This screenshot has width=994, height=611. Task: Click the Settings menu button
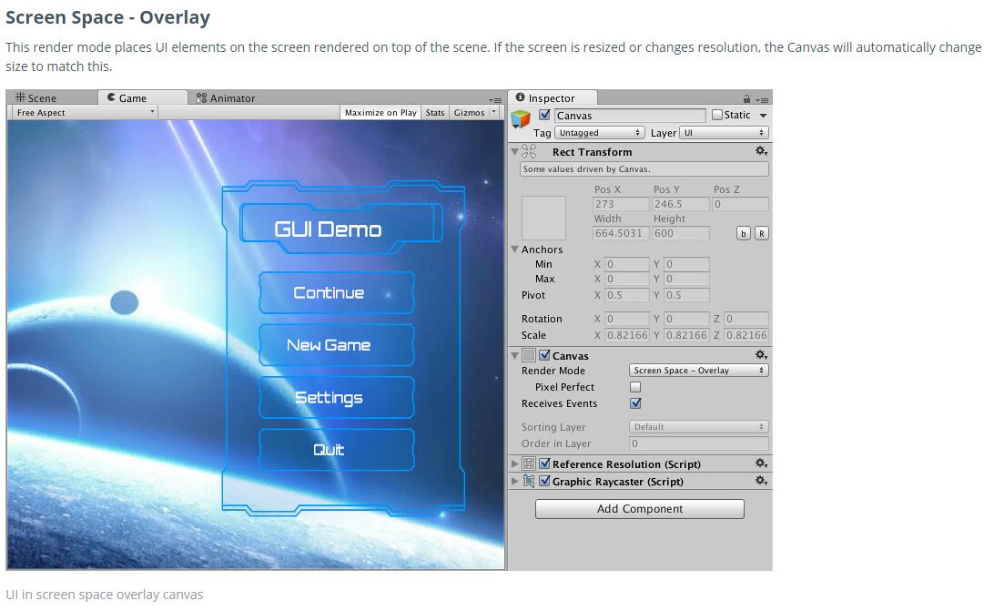coord(337,398)
